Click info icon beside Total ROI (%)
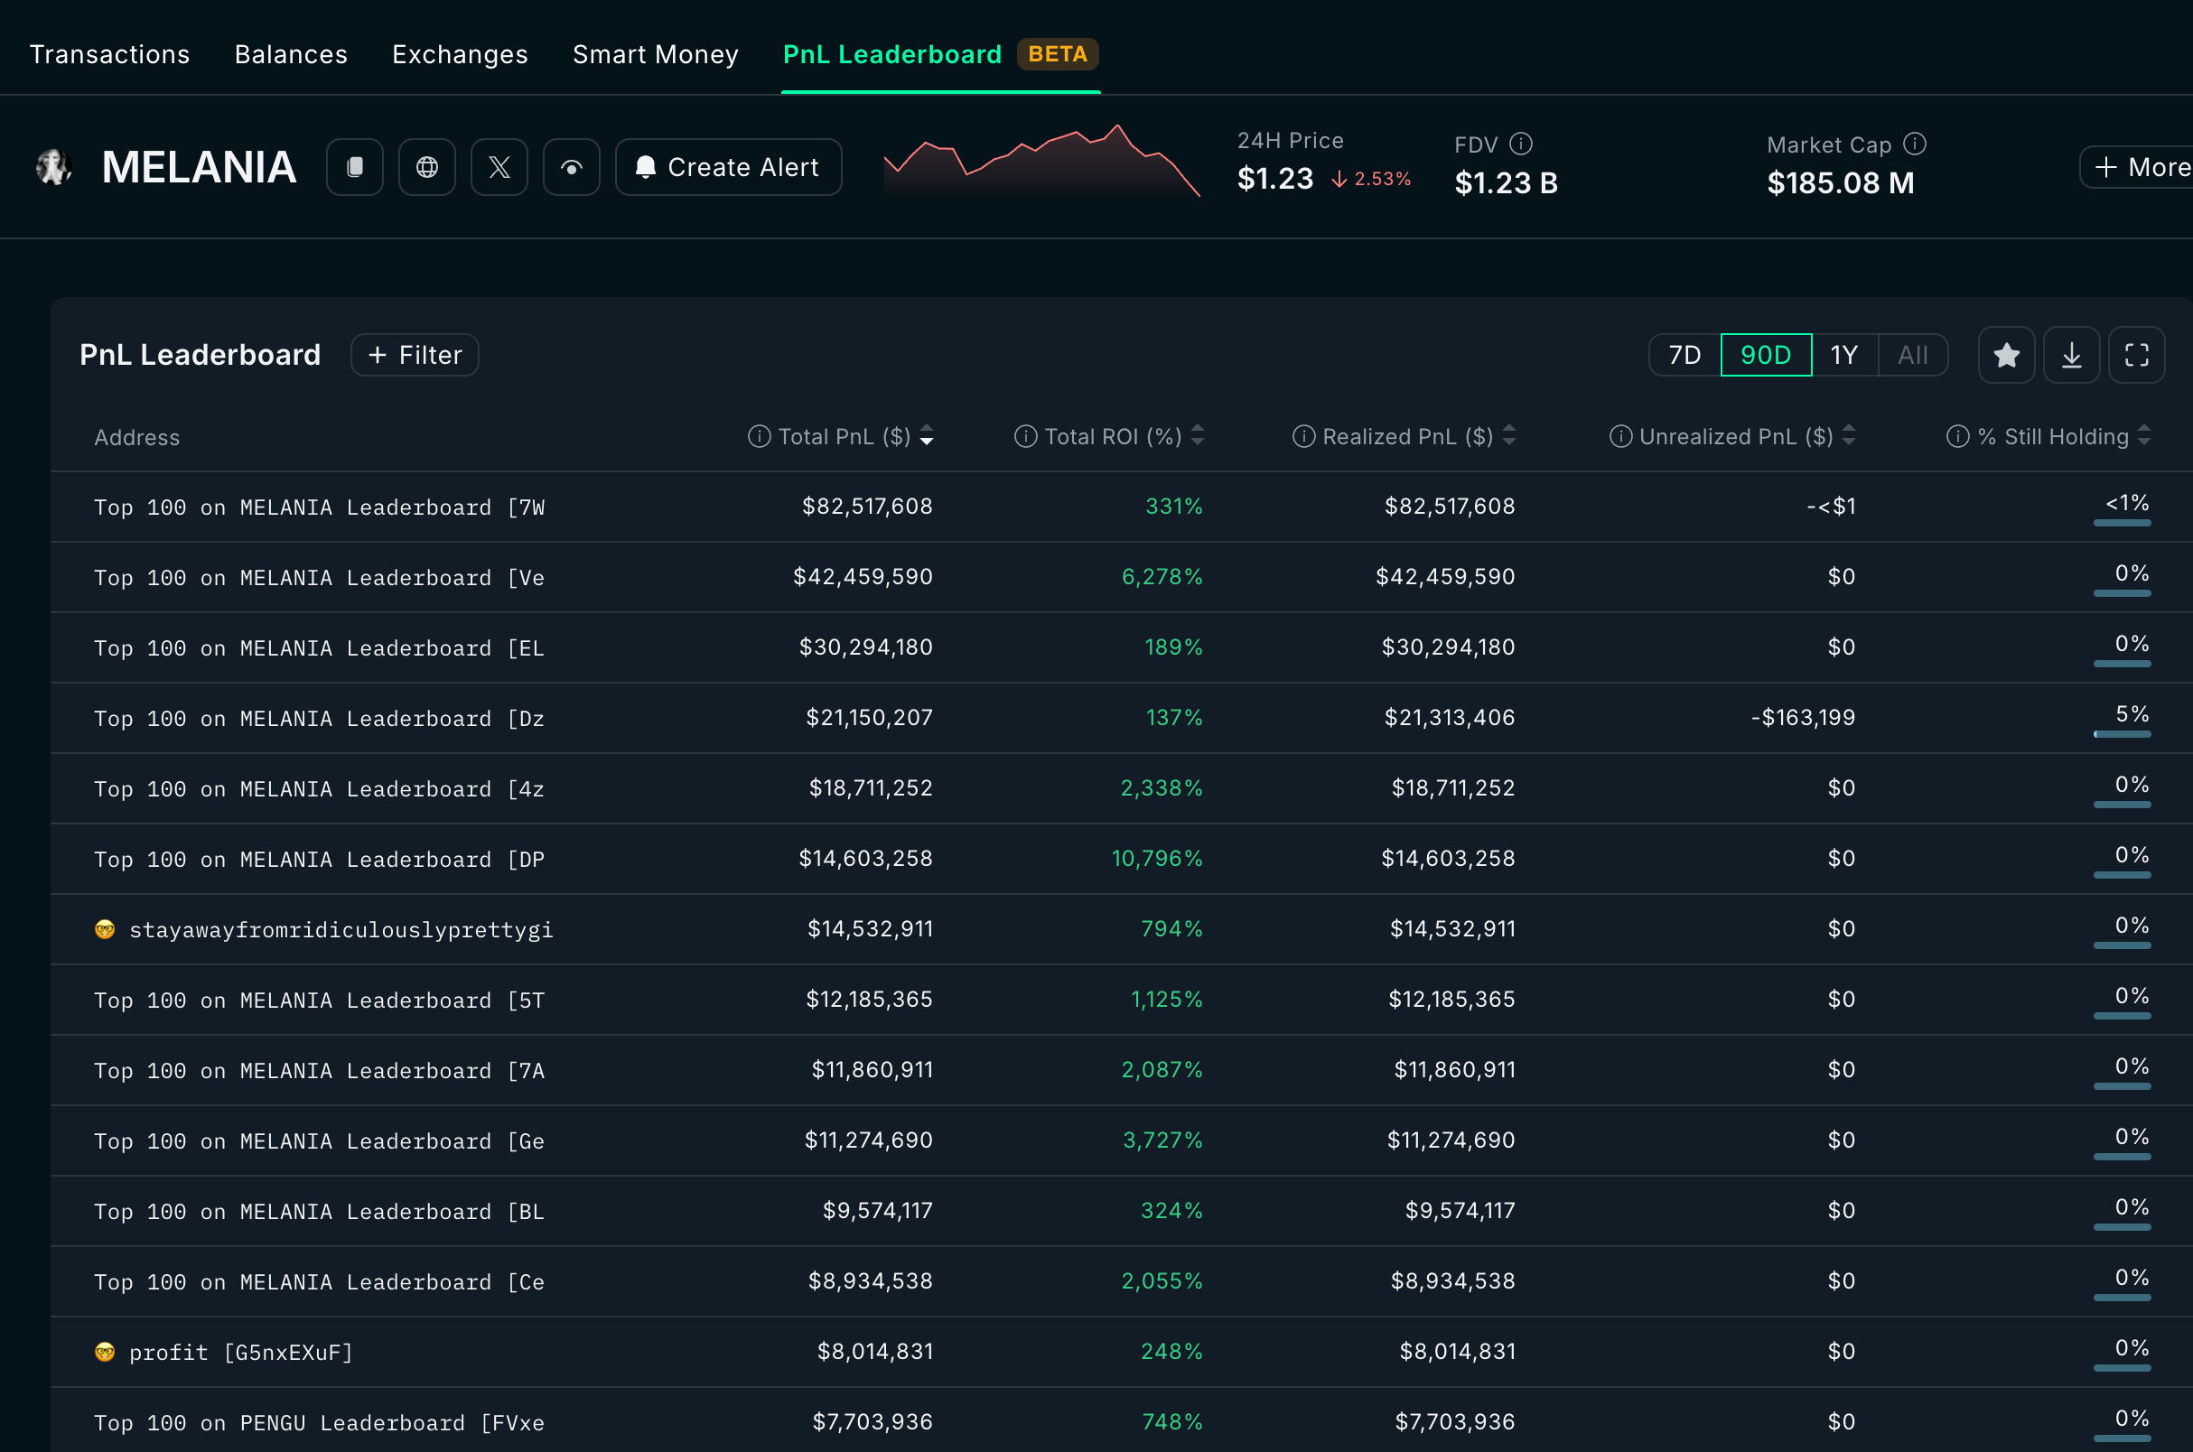Viewport: 2193px width, 1452px height. click(1025, 436)
